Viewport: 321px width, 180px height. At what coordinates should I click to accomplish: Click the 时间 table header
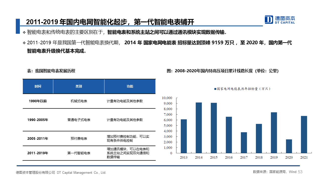(x=38, y=86)
